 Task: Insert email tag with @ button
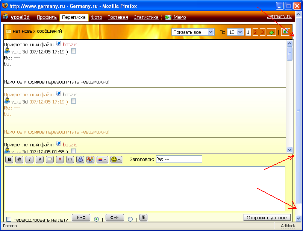tap(19, 159)
